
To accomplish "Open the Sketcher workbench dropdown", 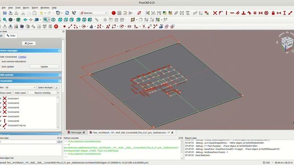I will pyautogui.click(x=94, y=13).
